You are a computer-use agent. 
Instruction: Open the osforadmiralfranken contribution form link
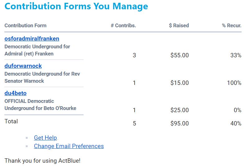[32, 39]
